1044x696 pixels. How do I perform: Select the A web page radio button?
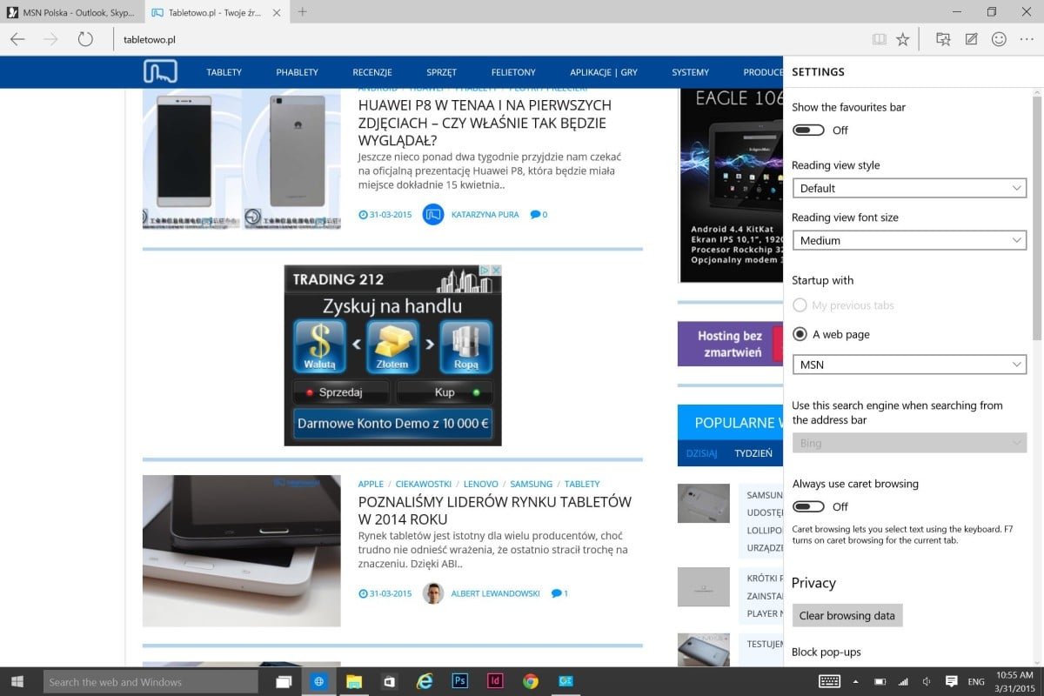pyautogui.click(x=800, y=334)
